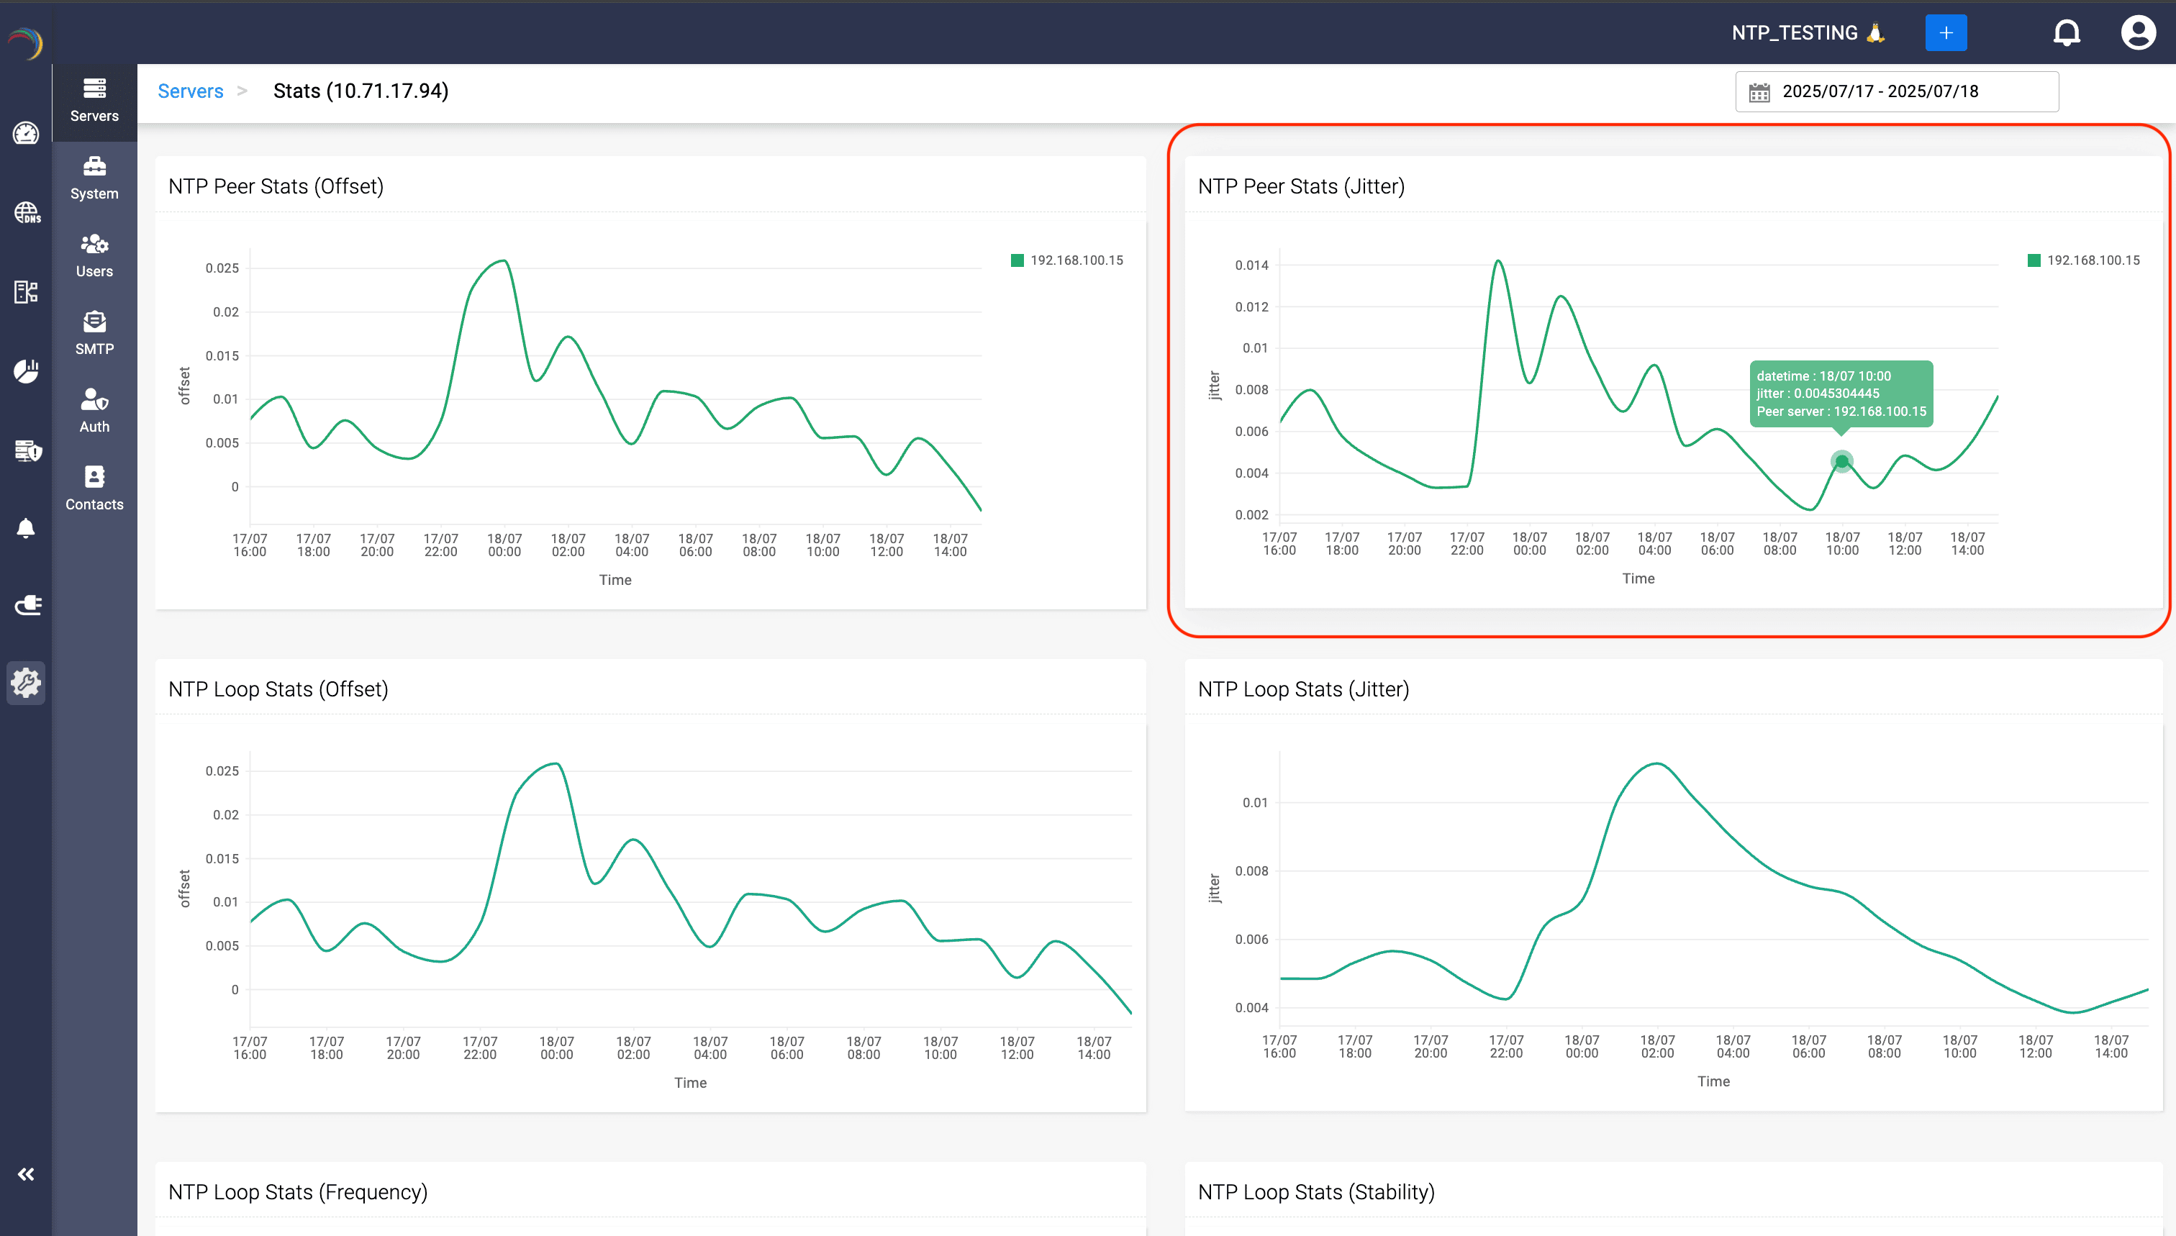Viewport: 2176px width, 1236px height.
Task: Open the user profile avatar icon
Action: click(2137, 33)
